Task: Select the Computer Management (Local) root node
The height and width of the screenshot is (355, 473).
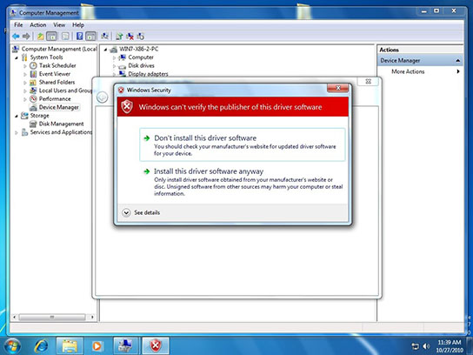Action: [x=59, y=49]
